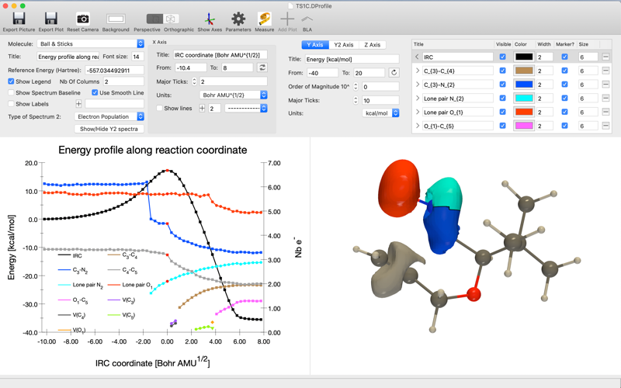Screen dimensions: 621x388
Task: Expand the C_{3}-C_{4} series row
Action: 417,71
